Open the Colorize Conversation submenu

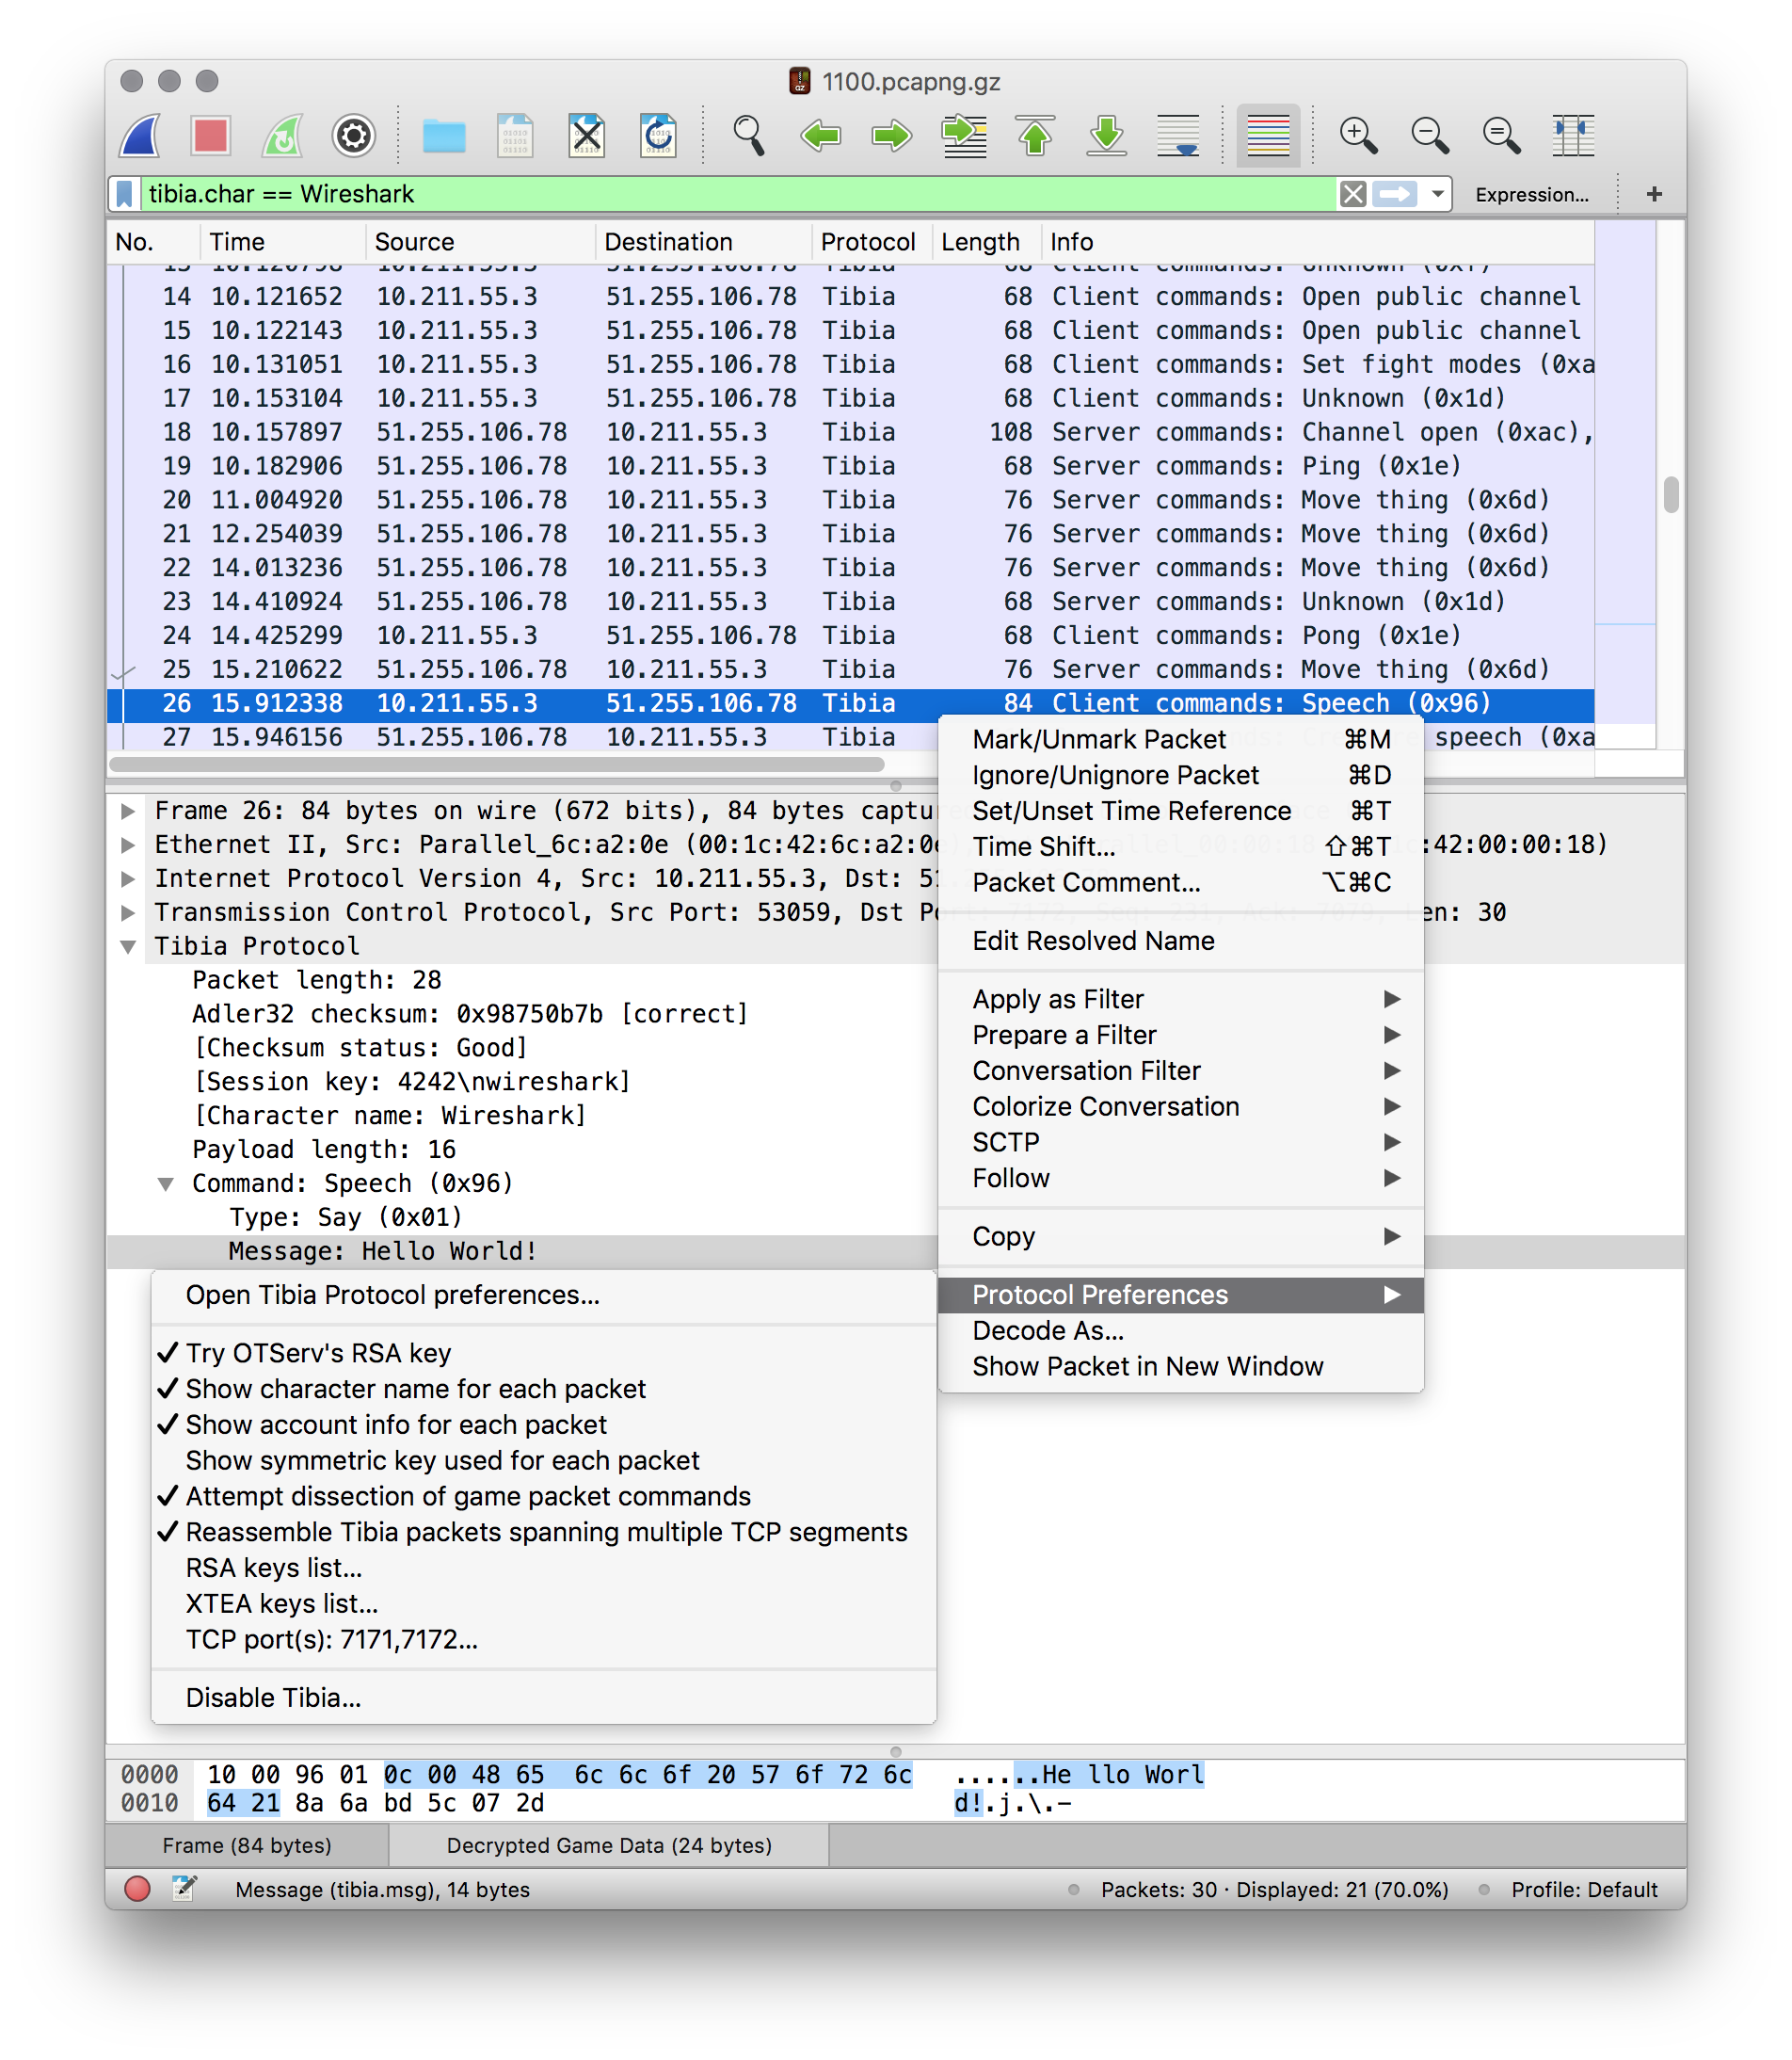pyautogui.click(x=1181, y=1106)
